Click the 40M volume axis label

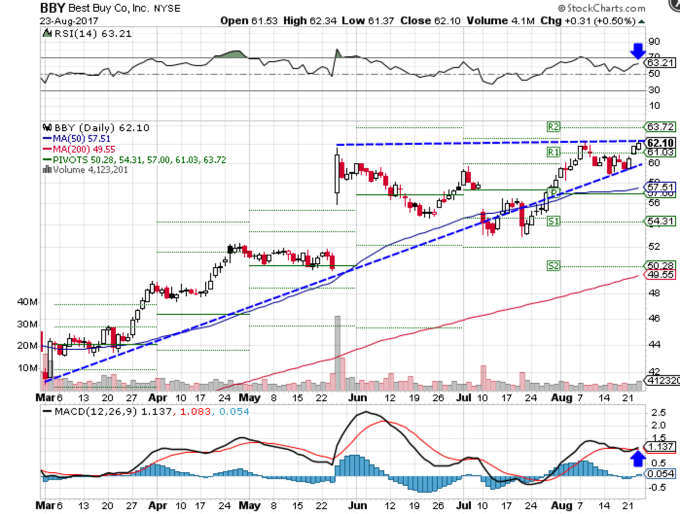27,302
